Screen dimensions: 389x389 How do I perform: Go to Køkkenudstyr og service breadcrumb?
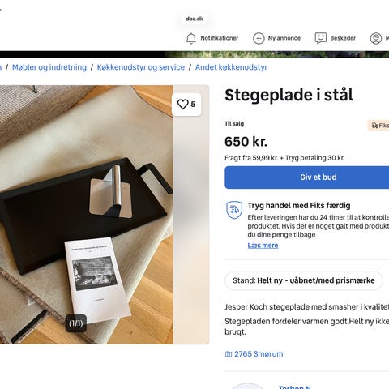(x=141, y=67)
